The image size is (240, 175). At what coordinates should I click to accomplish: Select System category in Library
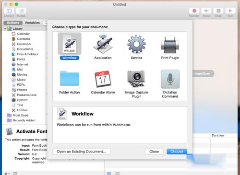22,100
